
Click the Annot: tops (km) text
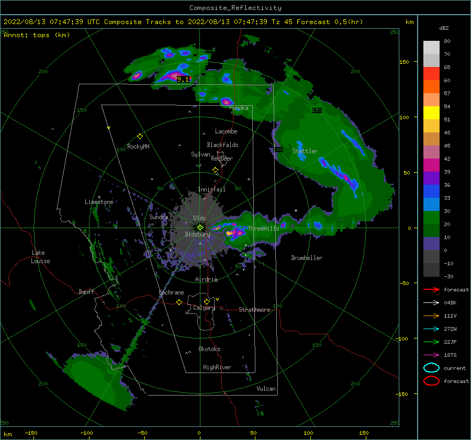[37, 35]
